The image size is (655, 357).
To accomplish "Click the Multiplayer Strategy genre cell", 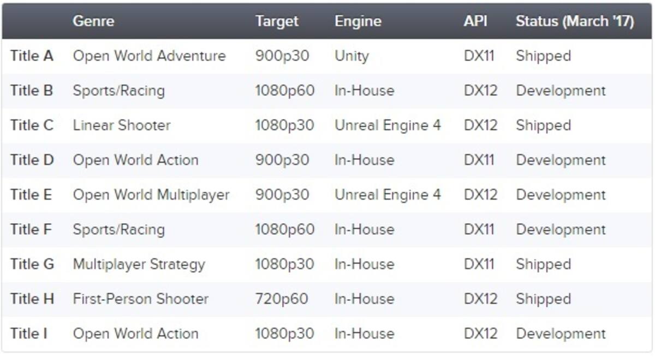I will (x=139, y=265).
